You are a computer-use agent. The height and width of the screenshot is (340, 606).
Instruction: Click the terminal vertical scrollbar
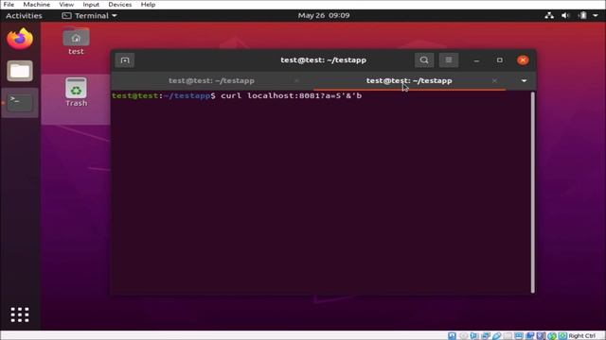[533, 192]
